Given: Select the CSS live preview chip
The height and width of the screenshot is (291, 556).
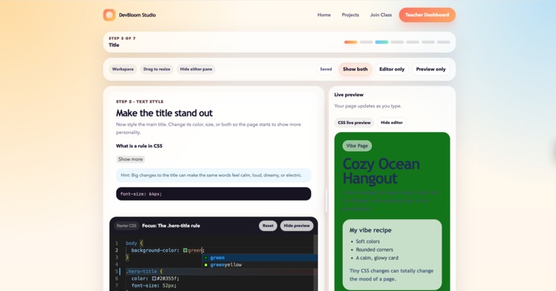Looking at the screenshot, I should point(354,123).
